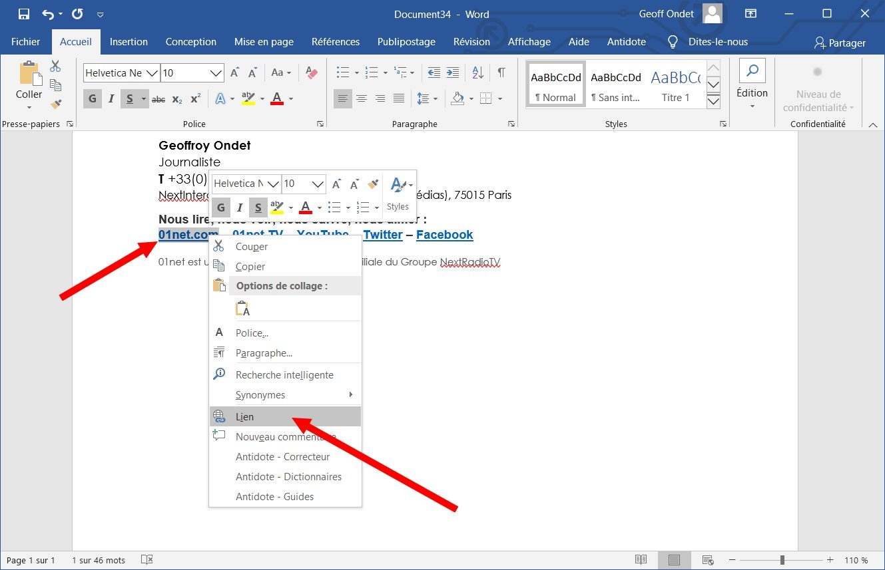Viewport: 885px width, 570px height.
Task: Switch to Read Mode view in status bar
Action: coord(641,560)
